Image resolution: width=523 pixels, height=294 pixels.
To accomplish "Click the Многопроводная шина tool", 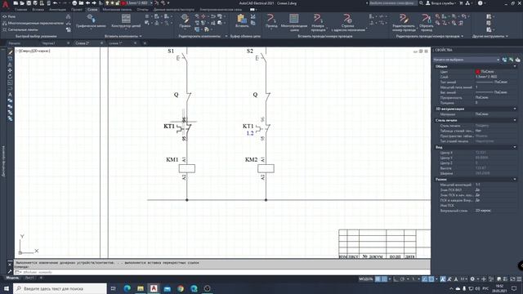I will pos(294,22).
